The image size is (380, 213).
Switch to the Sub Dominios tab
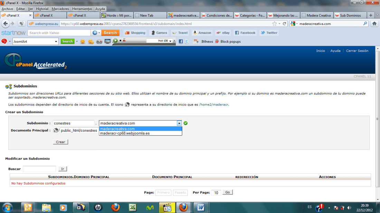click(350, 15)
